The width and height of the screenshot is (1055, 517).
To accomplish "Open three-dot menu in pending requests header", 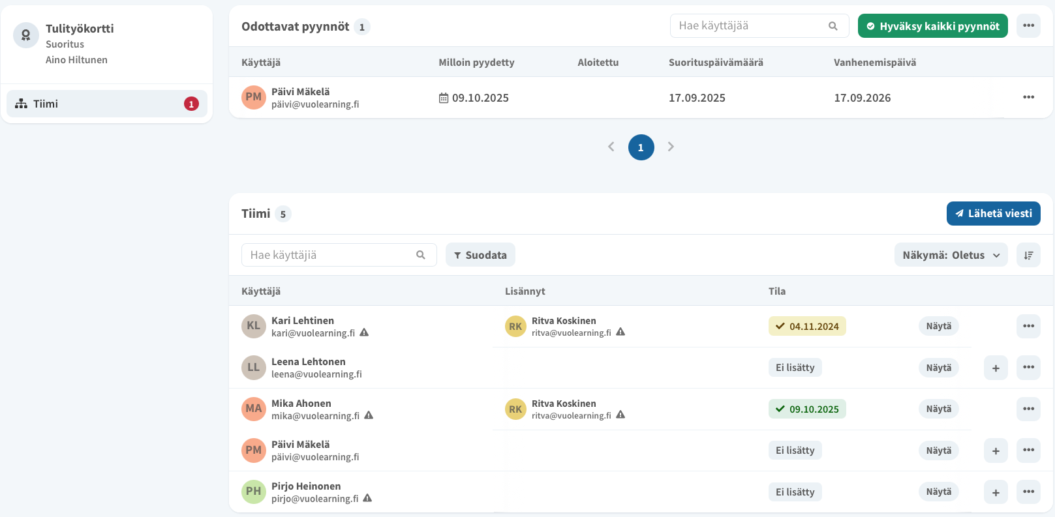I will coord(1028,26).
